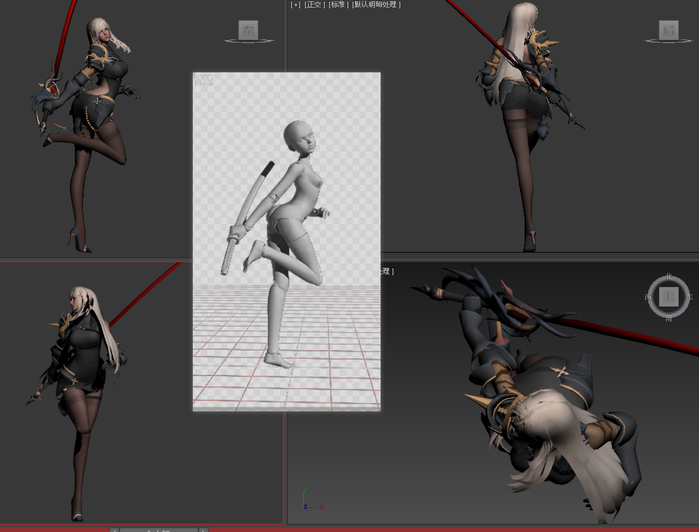Open the [+] viewport general menu

296,4
